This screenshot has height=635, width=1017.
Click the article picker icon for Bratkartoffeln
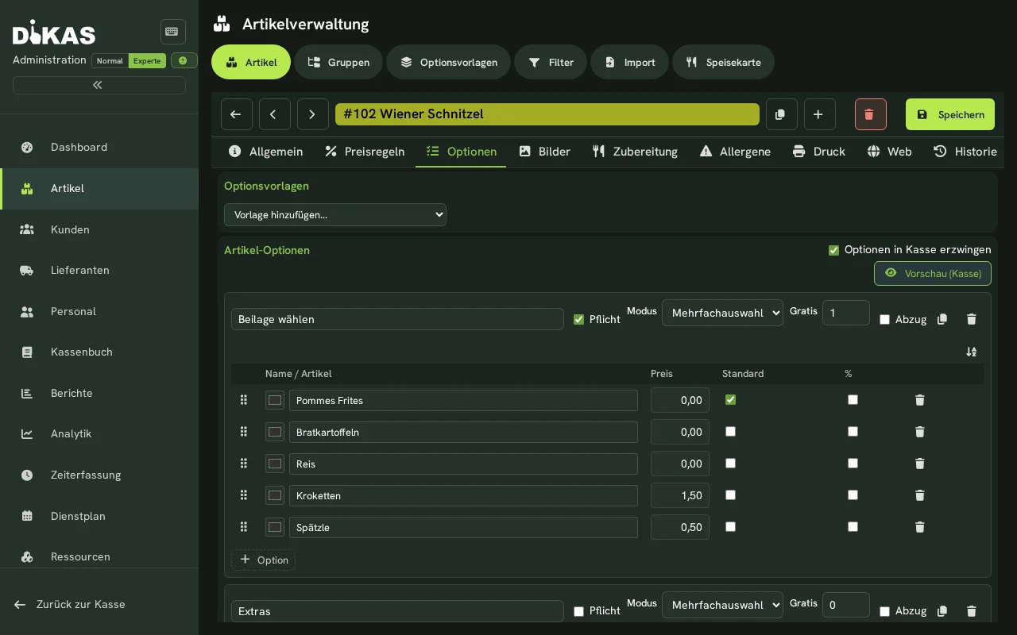tap(275, 432)
